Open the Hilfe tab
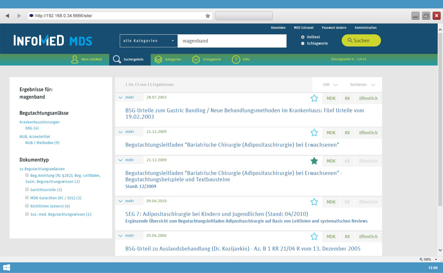Viewport: 443px width, 273px height. tap(241, 59)
